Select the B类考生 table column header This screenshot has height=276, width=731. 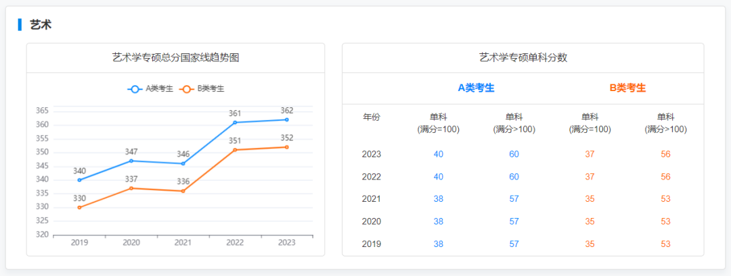(627, 88)
